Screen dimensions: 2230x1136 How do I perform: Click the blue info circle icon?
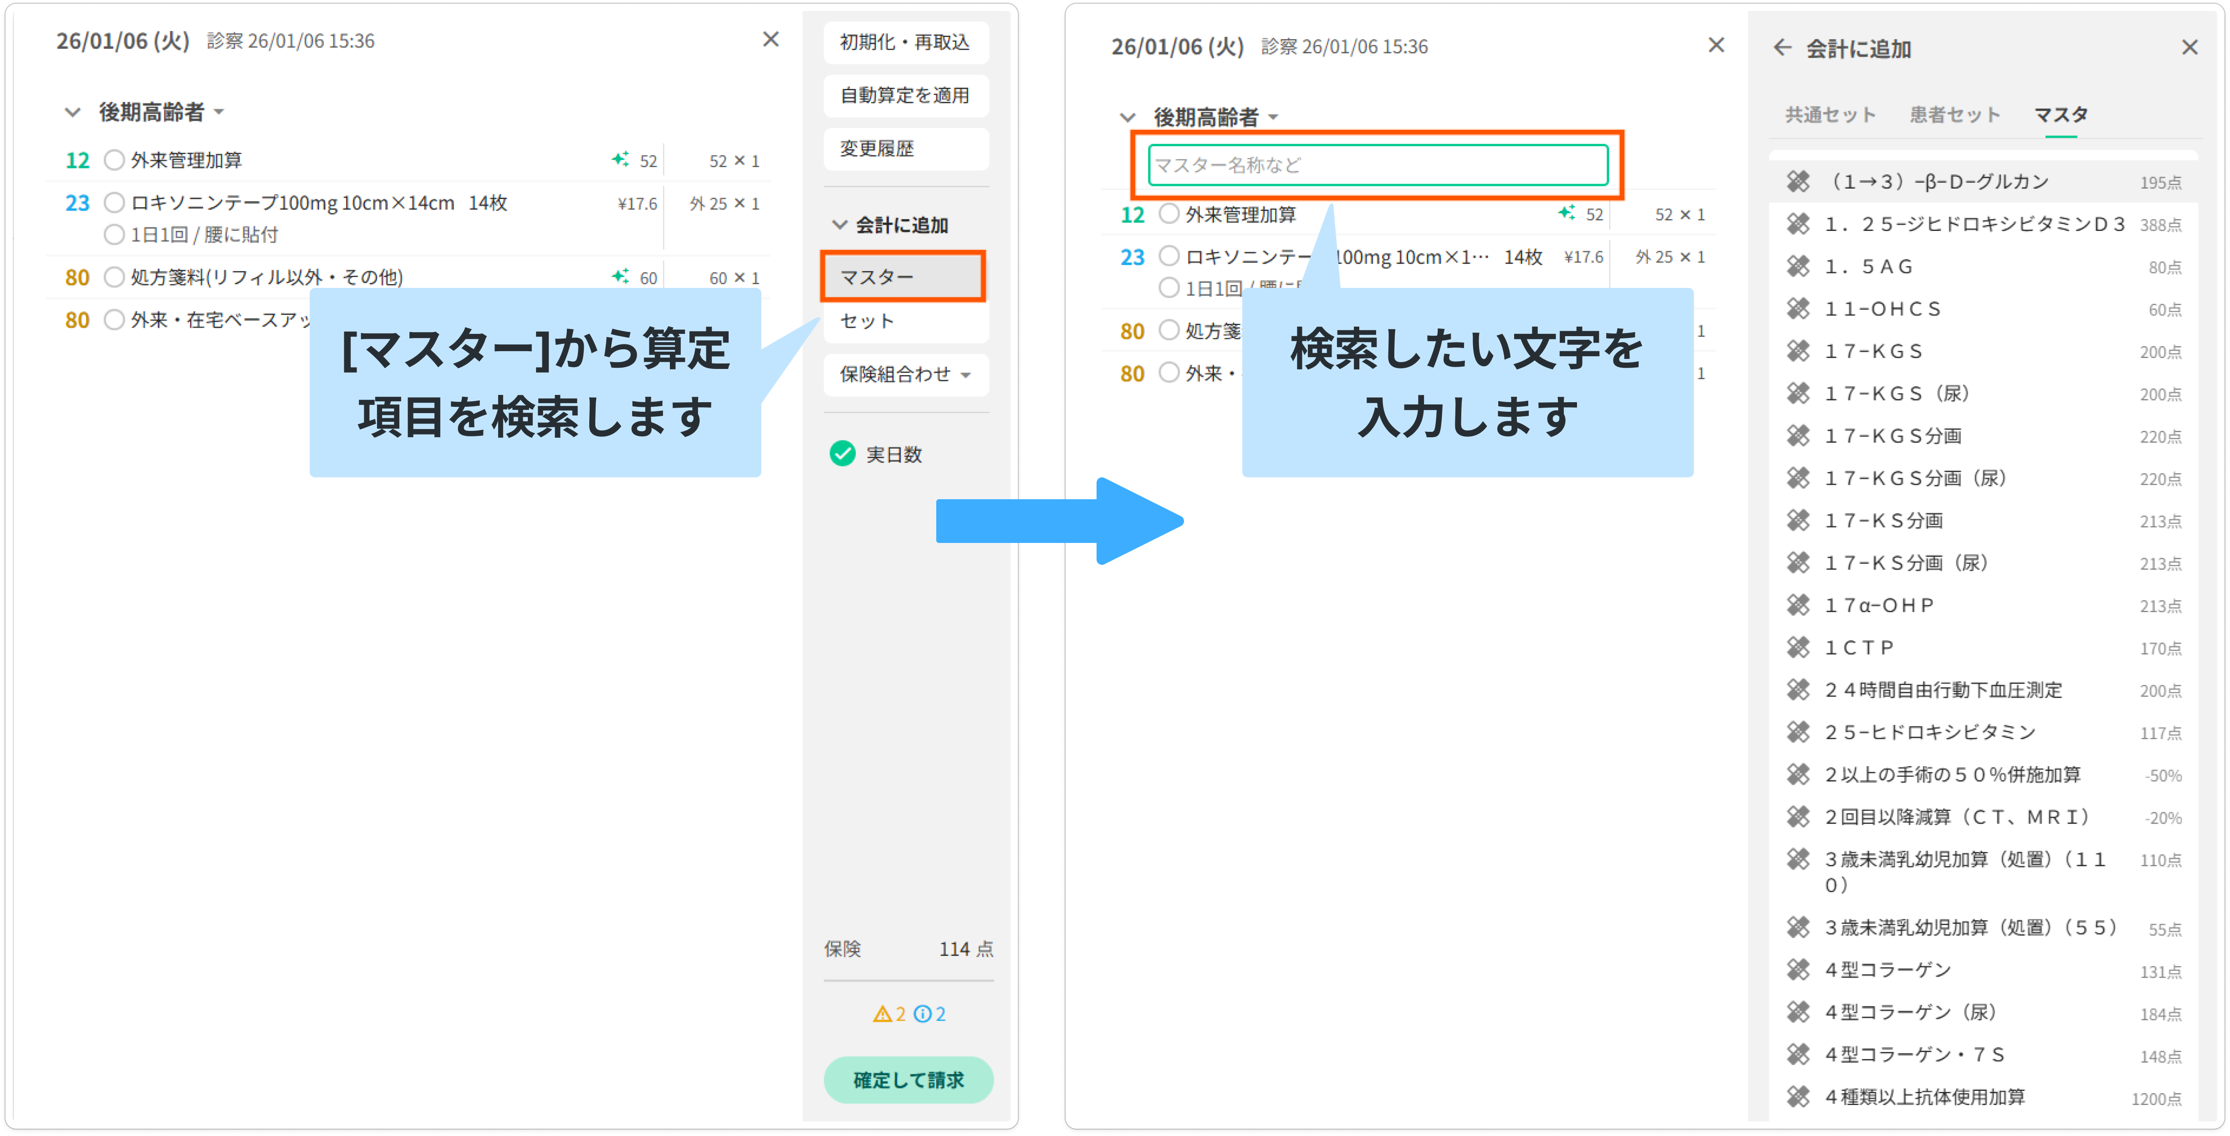coord(923,1014)
